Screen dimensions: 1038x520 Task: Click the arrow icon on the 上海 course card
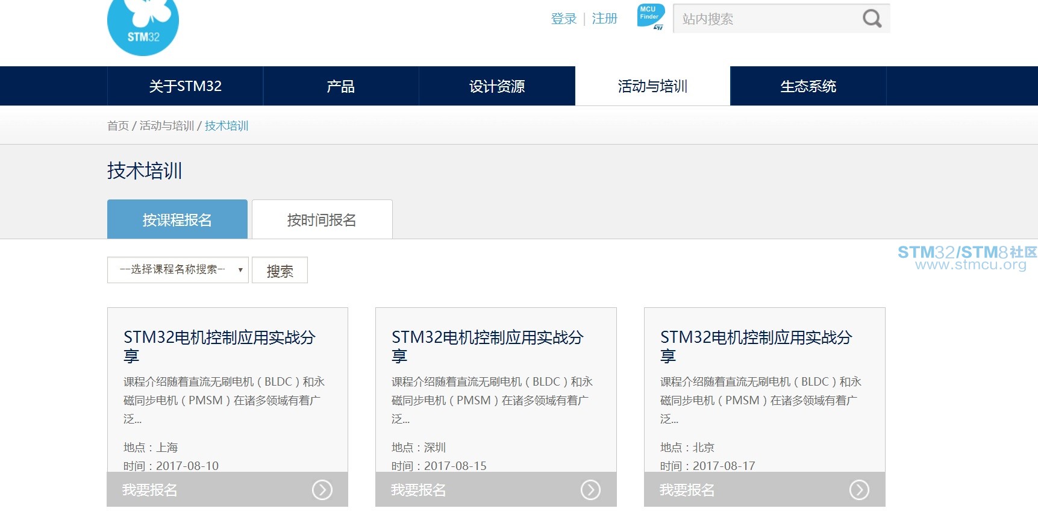click(x=322, y=490)
